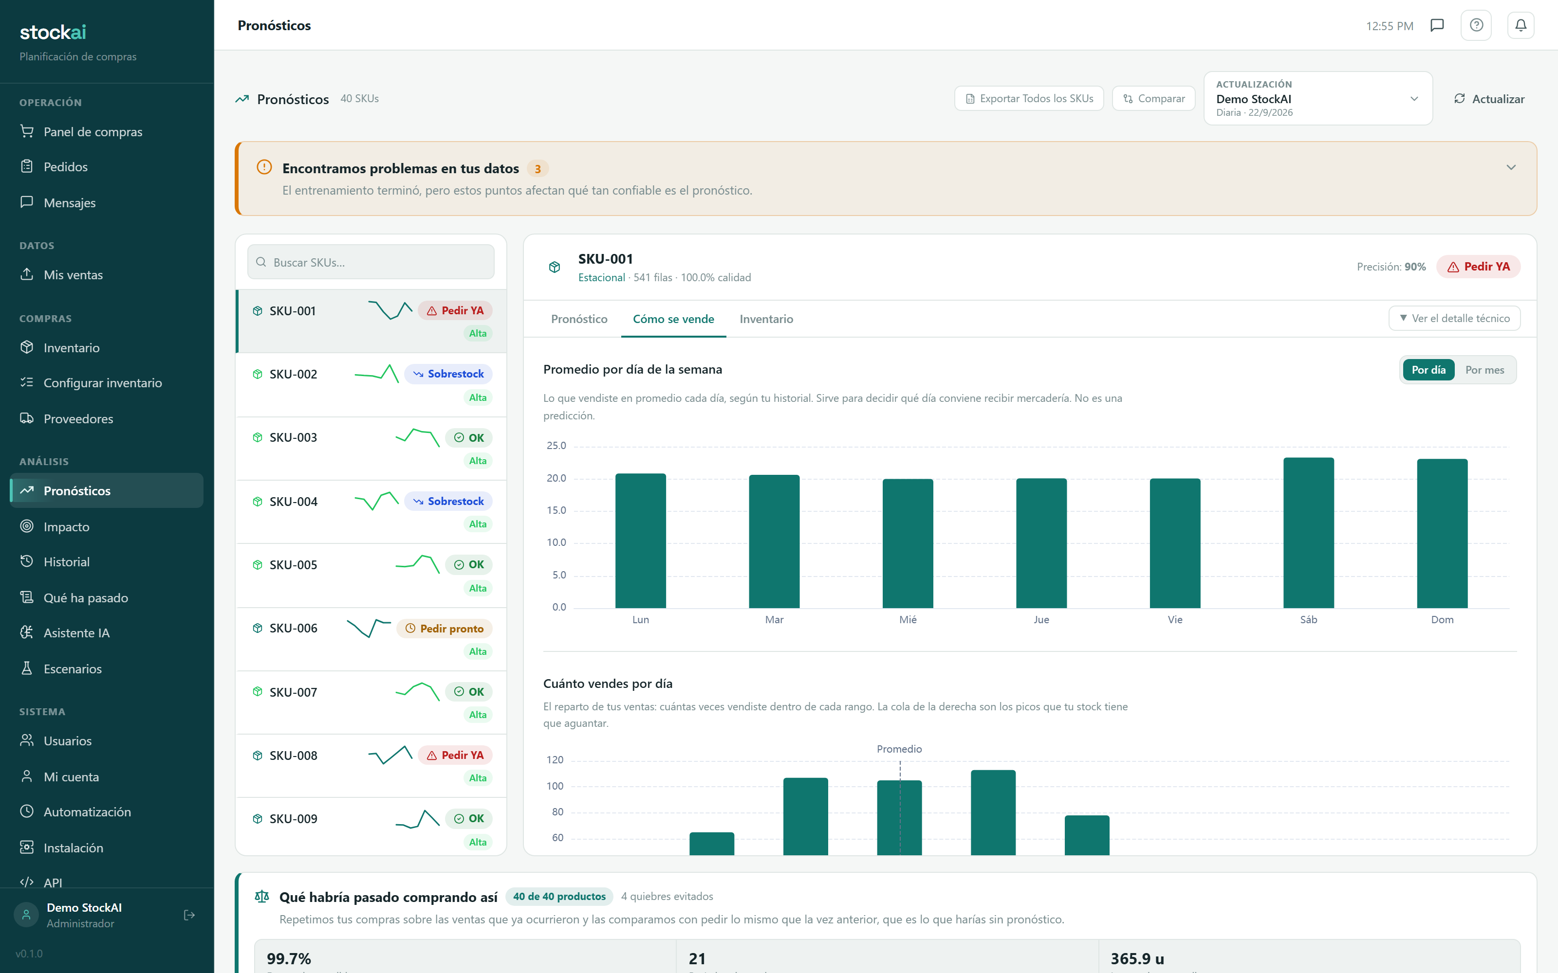Go to Pedidos in sidebar
Screen dimensions: 1558x973
(x=107, y=167)
